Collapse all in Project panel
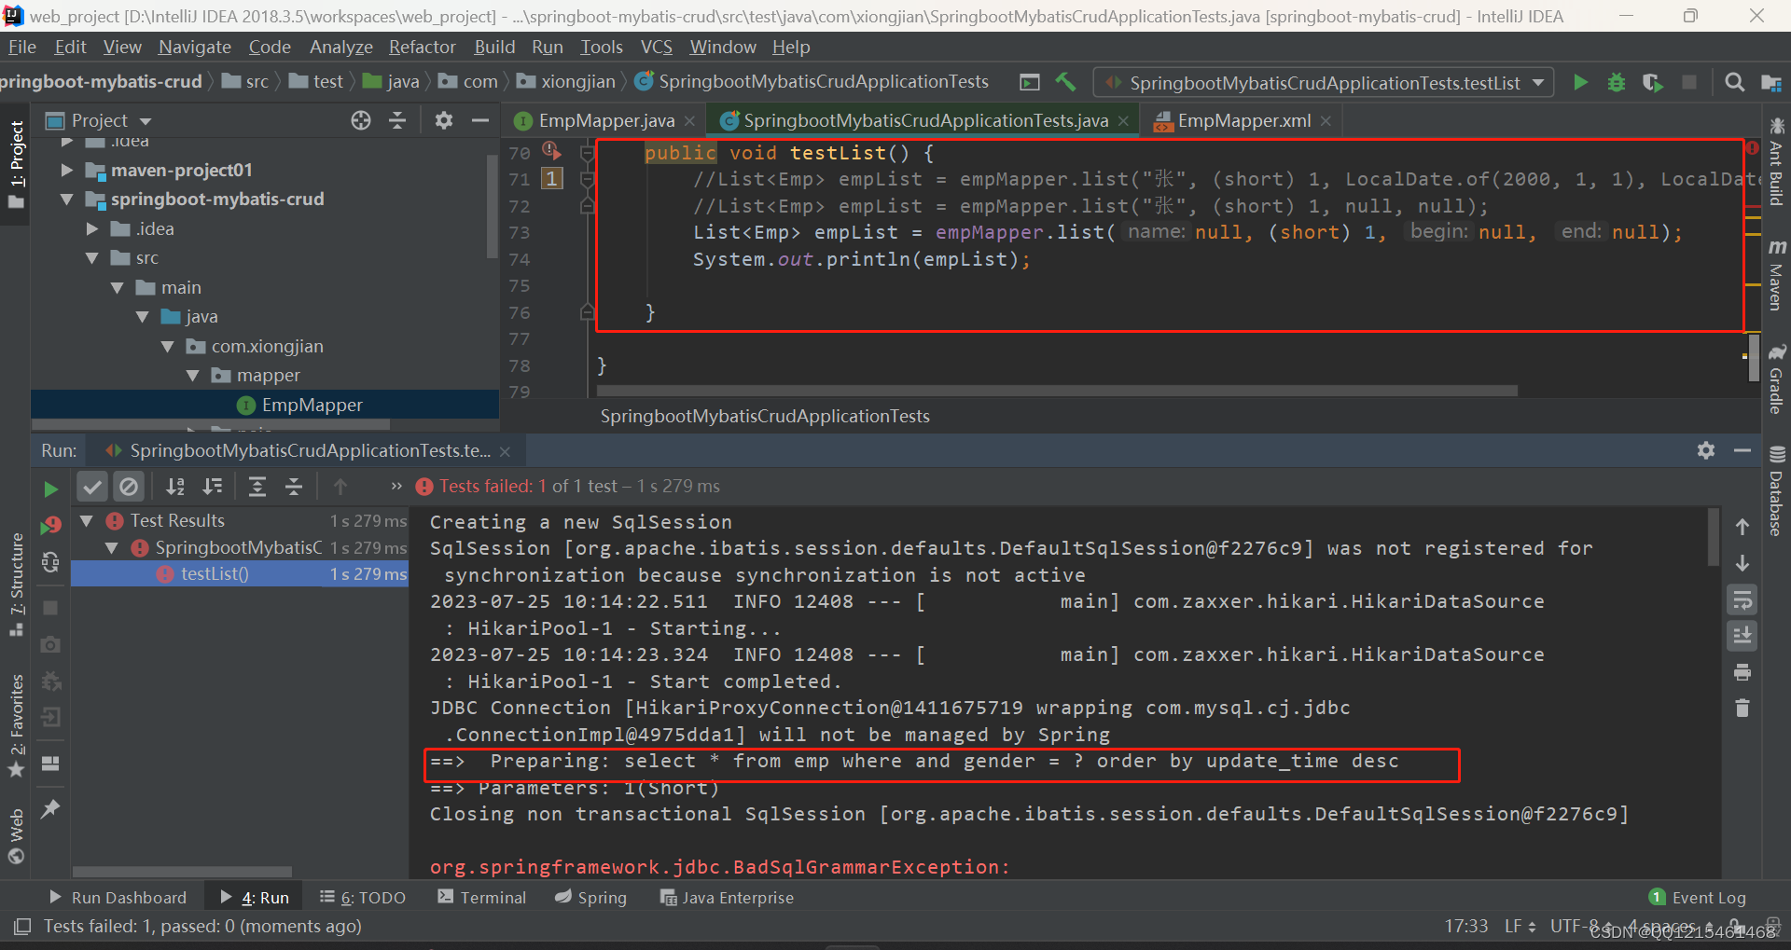1791x950 pixels. (x=397, y=120)
